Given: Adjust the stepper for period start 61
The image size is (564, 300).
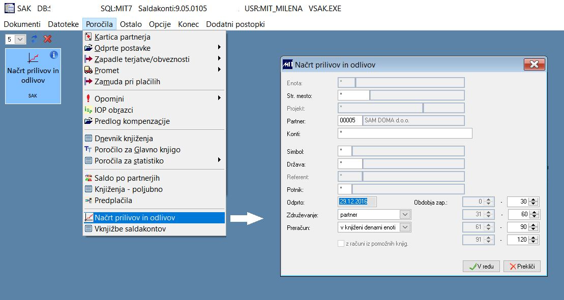Looking at the screenshot, I should pyautogui.click(x=488, y=227).
